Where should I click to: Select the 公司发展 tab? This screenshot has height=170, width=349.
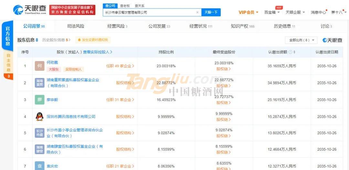coord(159,26)
